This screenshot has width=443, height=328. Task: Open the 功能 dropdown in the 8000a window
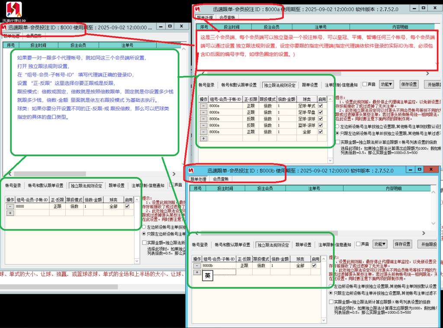(x=386, y=84)
